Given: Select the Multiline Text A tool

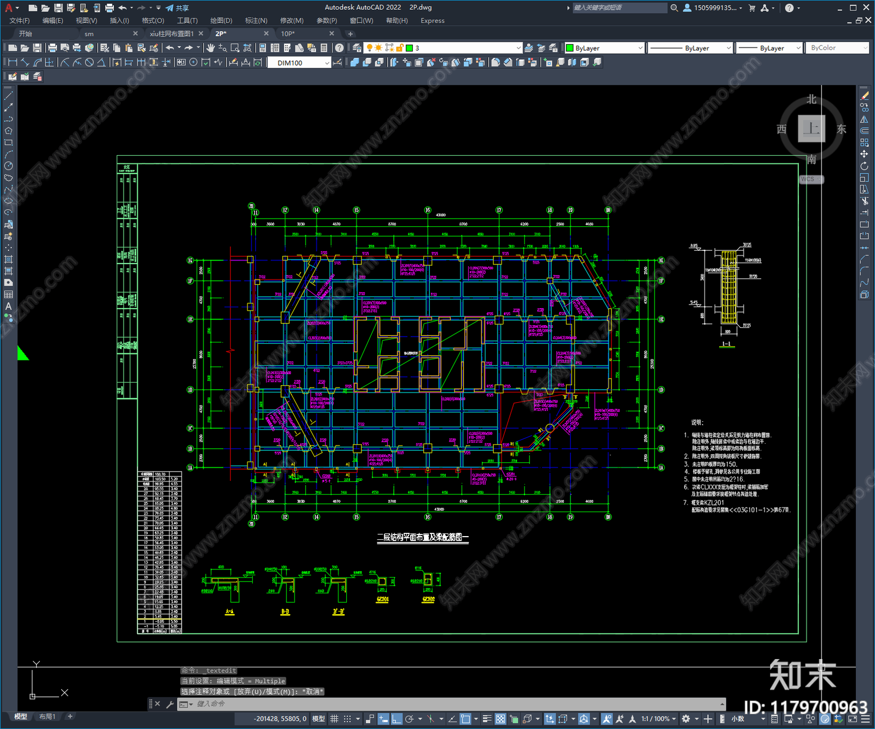Looking at the screenshot, I should (8, 307).
